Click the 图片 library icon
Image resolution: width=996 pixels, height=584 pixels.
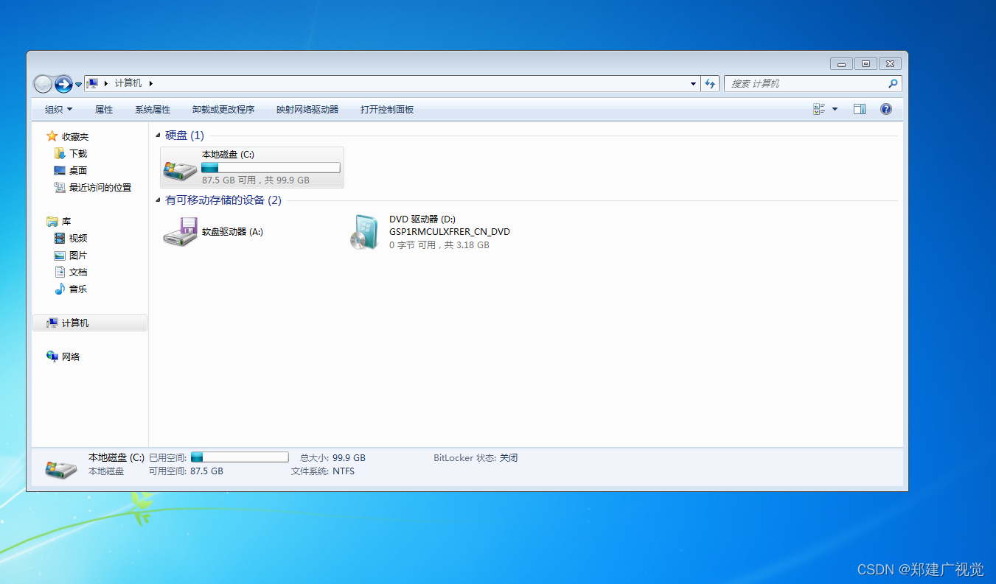point(60,256)
